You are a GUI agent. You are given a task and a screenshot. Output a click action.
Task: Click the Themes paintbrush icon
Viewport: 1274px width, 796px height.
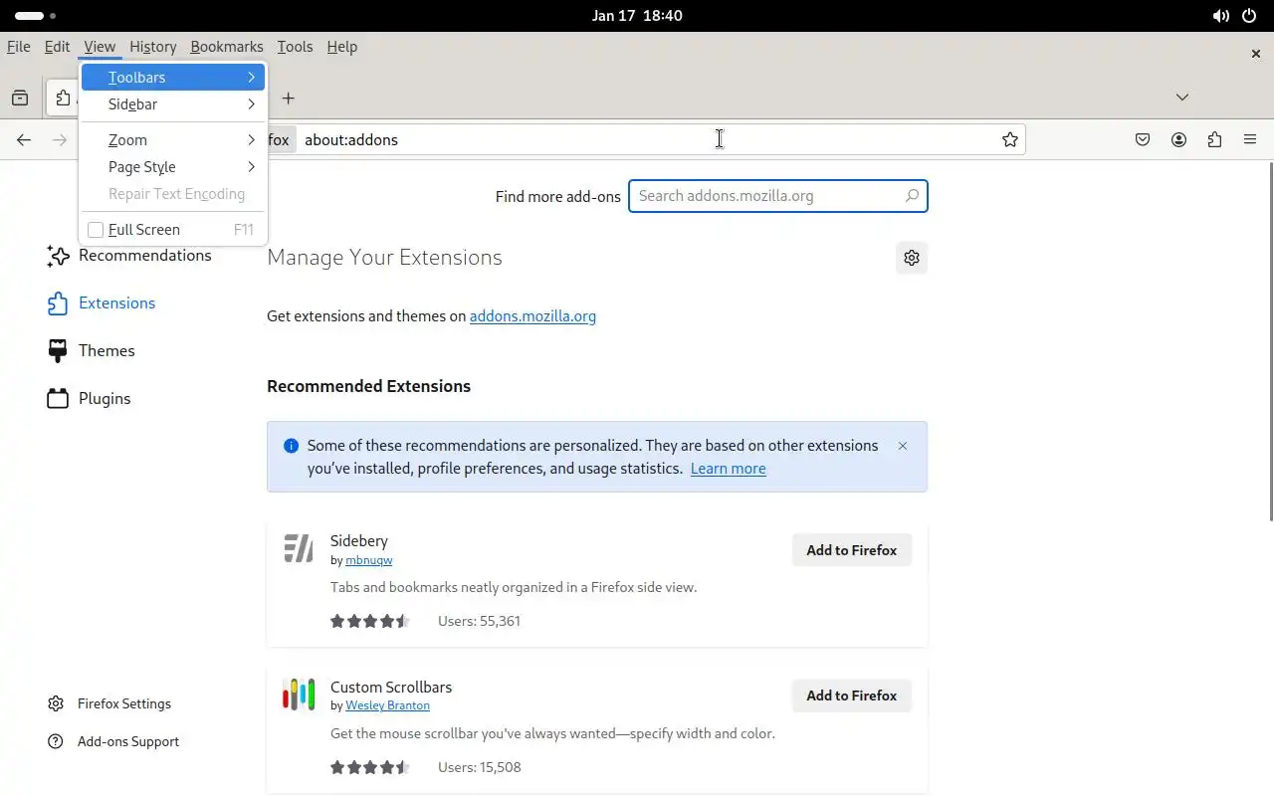coord(58,351)
